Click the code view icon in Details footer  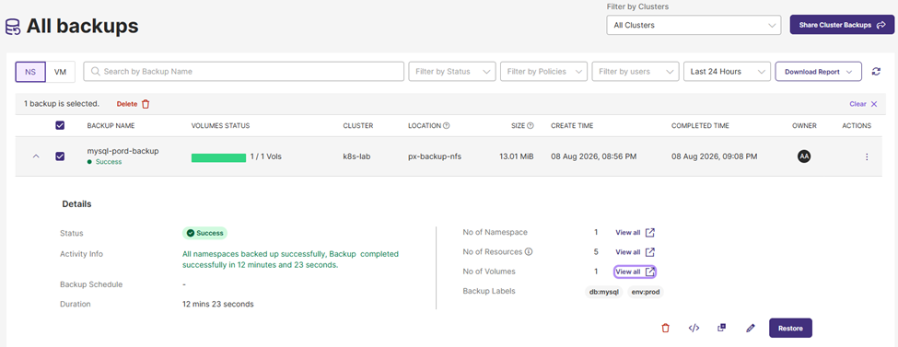coord(694,328)
